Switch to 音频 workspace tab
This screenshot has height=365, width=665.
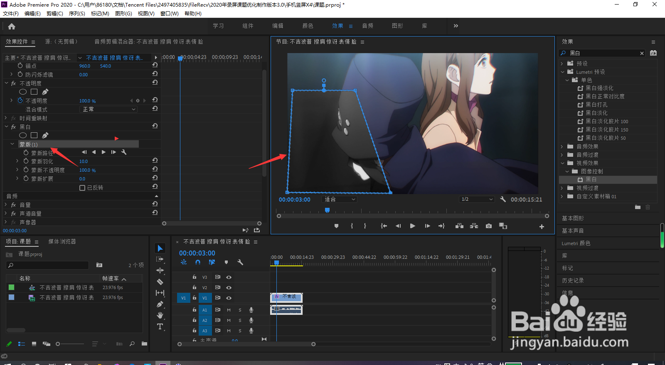coord(368,26)
